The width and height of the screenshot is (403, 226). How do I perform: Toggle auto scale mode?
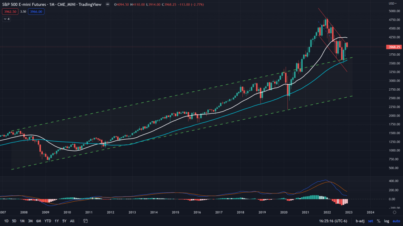tap(395, 221)
